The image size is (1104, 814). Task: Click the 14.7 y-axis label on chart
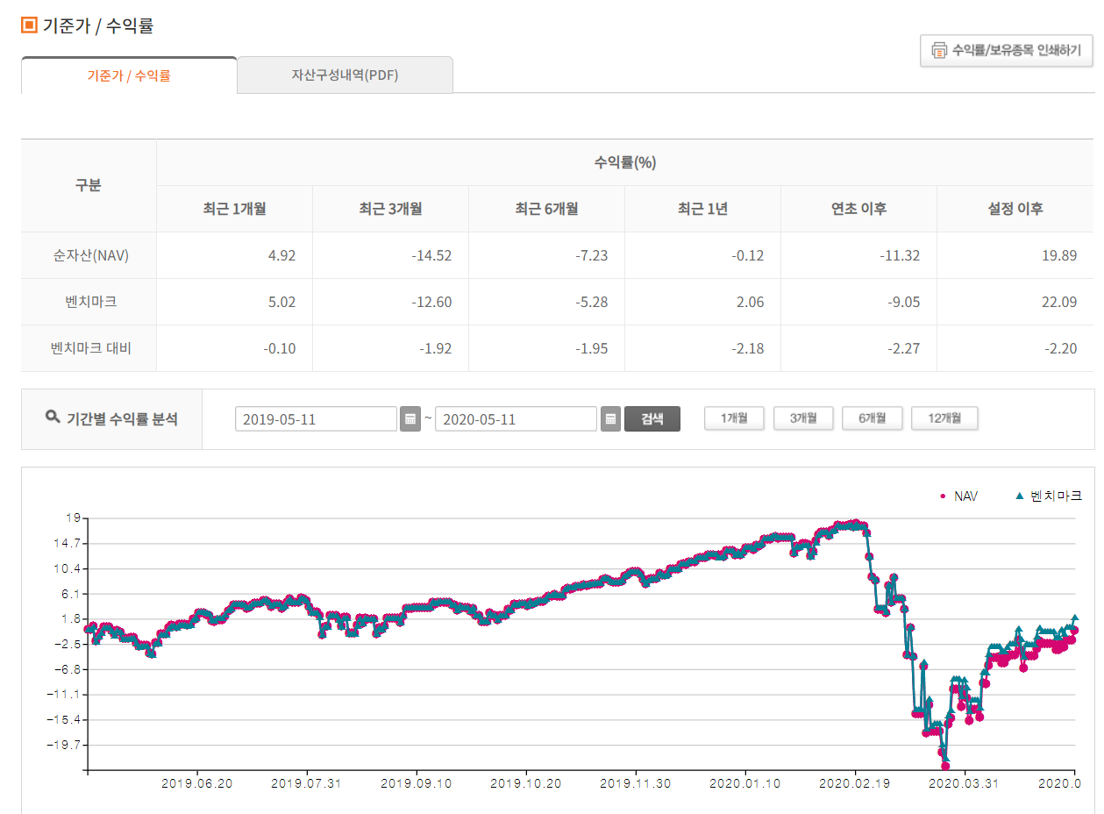click(x=68, y=544)
